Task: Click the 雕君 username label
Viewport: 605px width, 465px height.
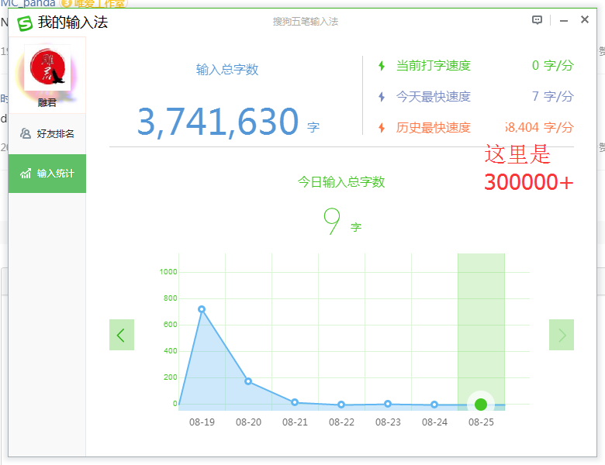Action: tap(47, 102)
